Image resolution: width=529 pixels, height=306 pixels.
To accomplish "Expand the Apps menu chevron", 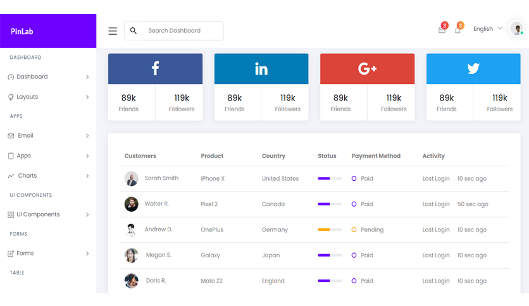I will tap(87, 156).
